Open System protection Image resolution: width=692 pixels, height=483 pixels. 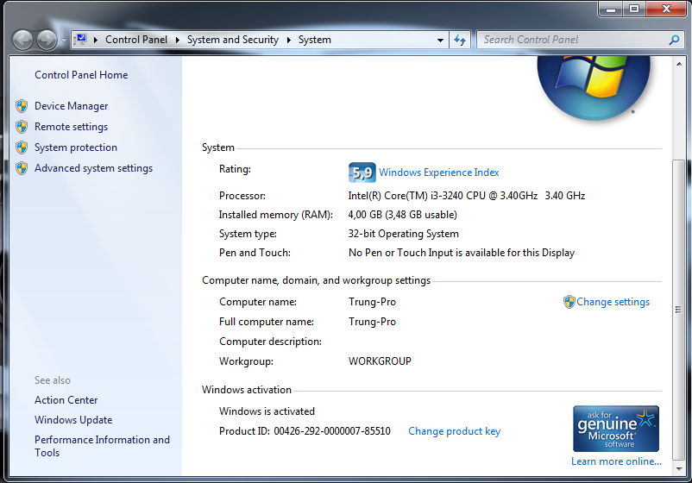tap(76, 147)
